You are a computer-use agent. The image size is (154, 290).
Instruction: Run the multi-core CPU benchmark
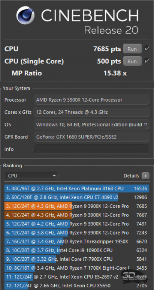click(132, 49)
